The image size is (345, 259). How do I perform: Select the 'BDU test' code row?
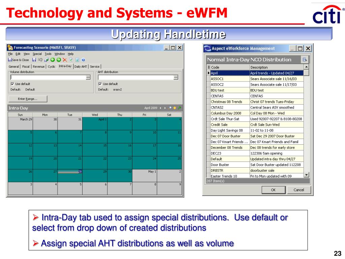point(255,90)
